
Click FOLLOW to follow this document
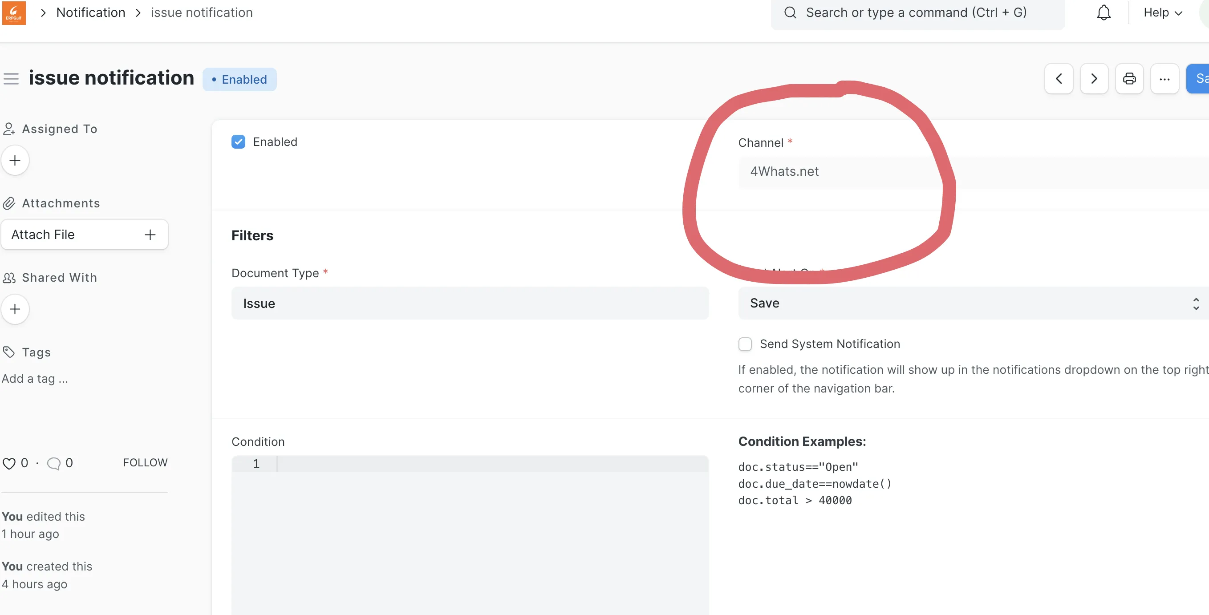pyautogui.click(x=145, y=462)
